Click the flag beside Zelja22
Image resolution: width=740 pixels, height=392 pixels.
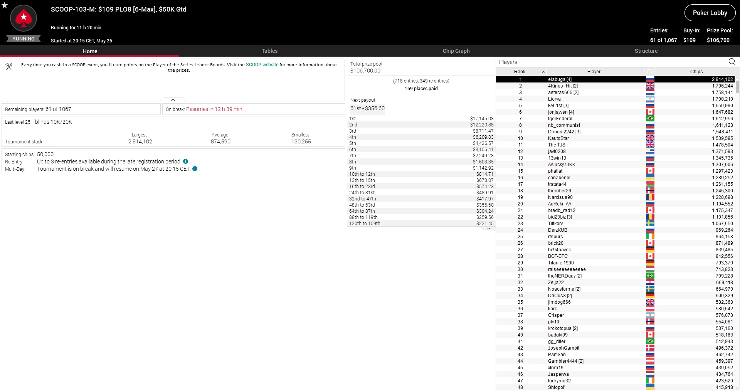[x=650, y=283]
